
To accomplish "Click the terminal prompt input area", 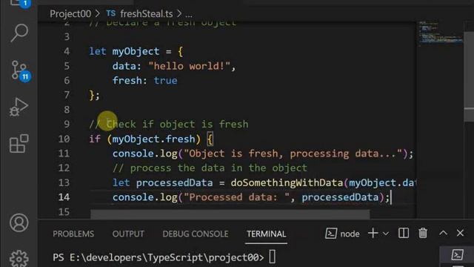I will point(272,257).
